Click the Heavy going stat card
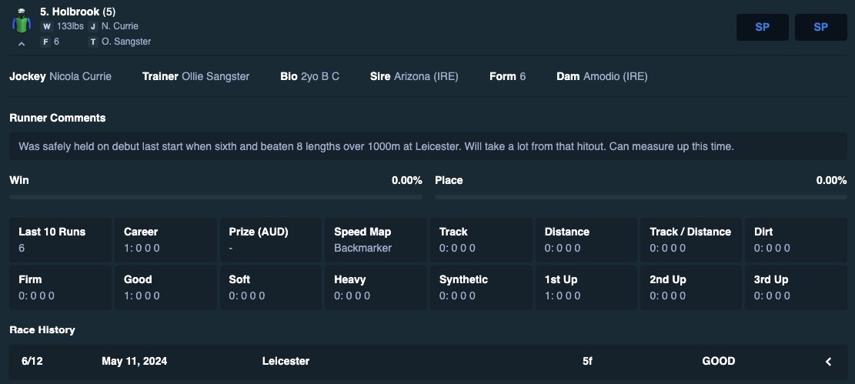The image size is (855, 384). tap(376, 288)
